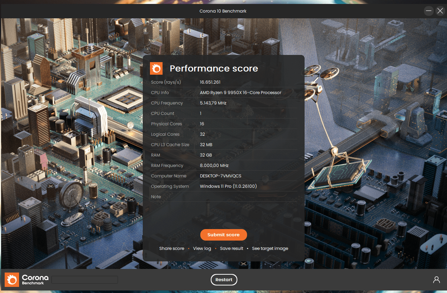Image resolution: width=447 pixels, height=293 pixels.
Task: Select the Windows 11 Pro operating system text
Action: pyautogui.click(x=228, y=186)
